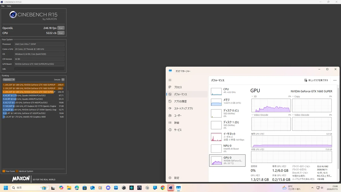Select パフォーマンス in Task Manager sidebar

pos(187,94)
